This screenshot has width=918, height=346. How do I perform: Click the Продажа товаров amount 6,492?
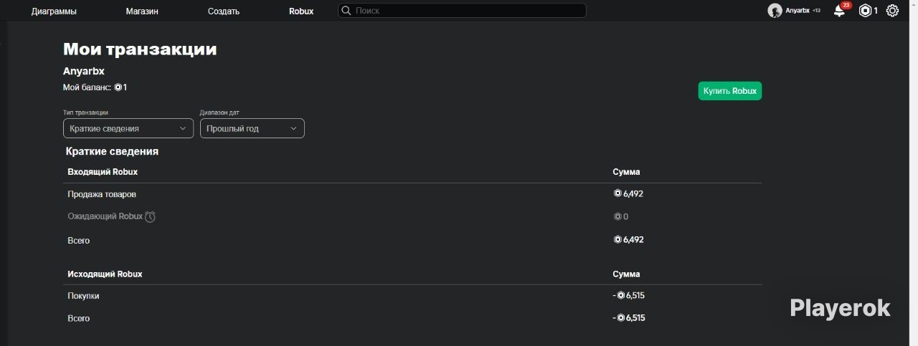tap(628, 193)
